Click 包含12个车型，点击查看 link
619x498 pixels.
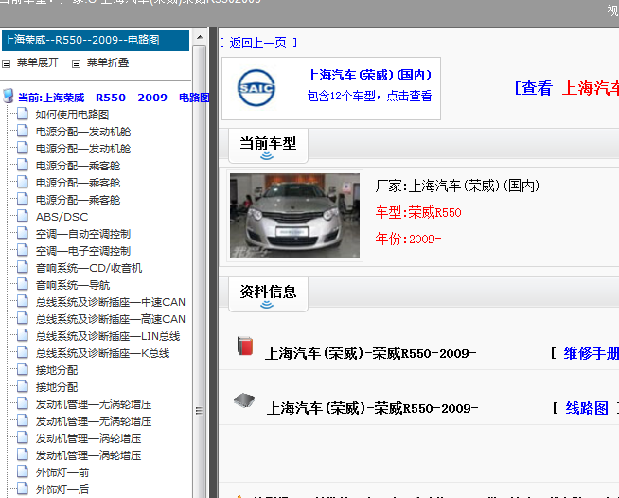pyautogui.click(x=369, y=96)
